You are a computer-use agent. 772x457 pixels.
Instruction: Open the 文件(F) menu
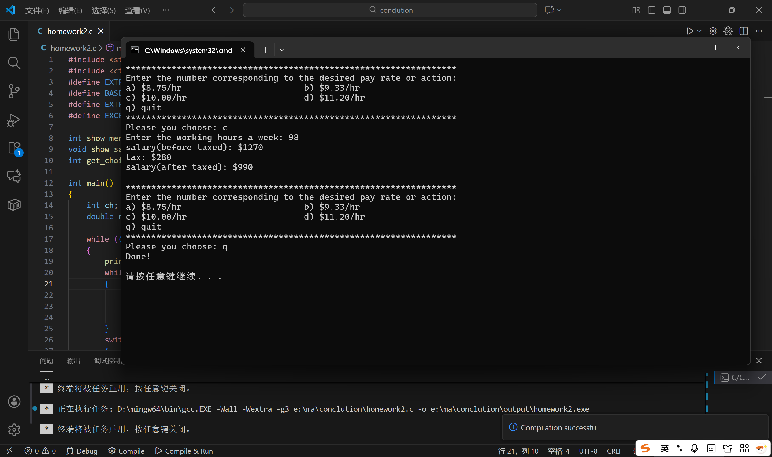pos(37,10)
